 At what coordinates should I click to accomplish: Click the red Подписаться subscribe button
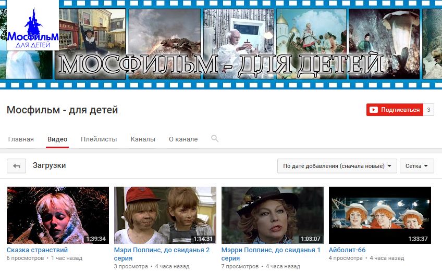(x=395, y=110)
